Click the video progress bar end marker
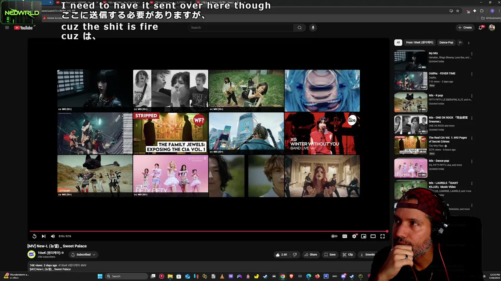Screen dimensions: 501x281 click(387, 231)
